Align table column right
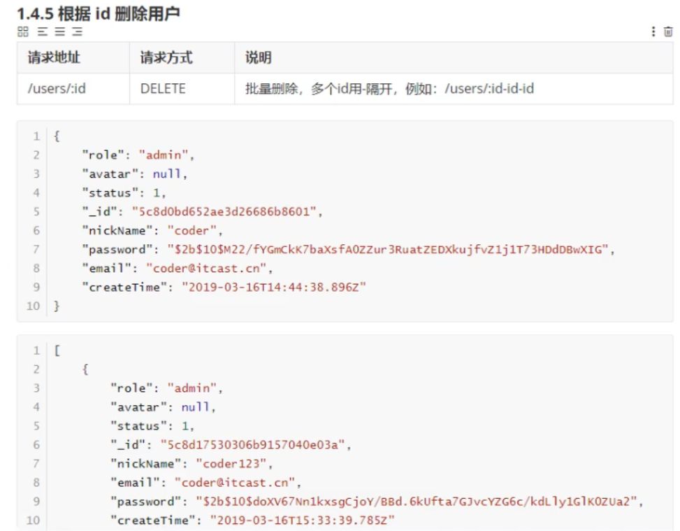This screenshot has width=680, height=531. pyautogui.click(x=77, y=31)
